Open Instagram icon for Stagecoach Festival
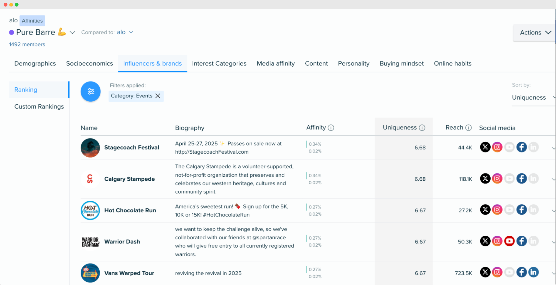556x285 pixels. [497, 147]
